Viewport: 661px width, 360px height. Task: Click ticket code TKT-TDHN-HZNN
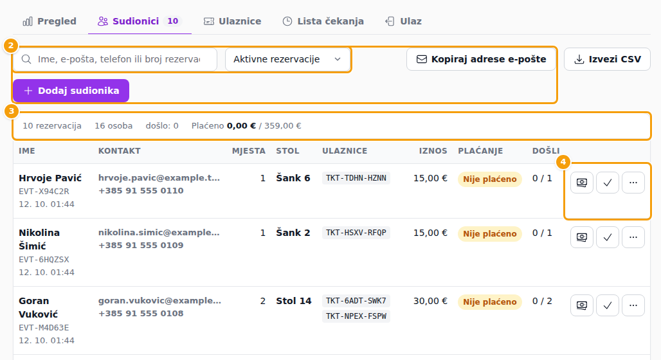pos(356,178)
